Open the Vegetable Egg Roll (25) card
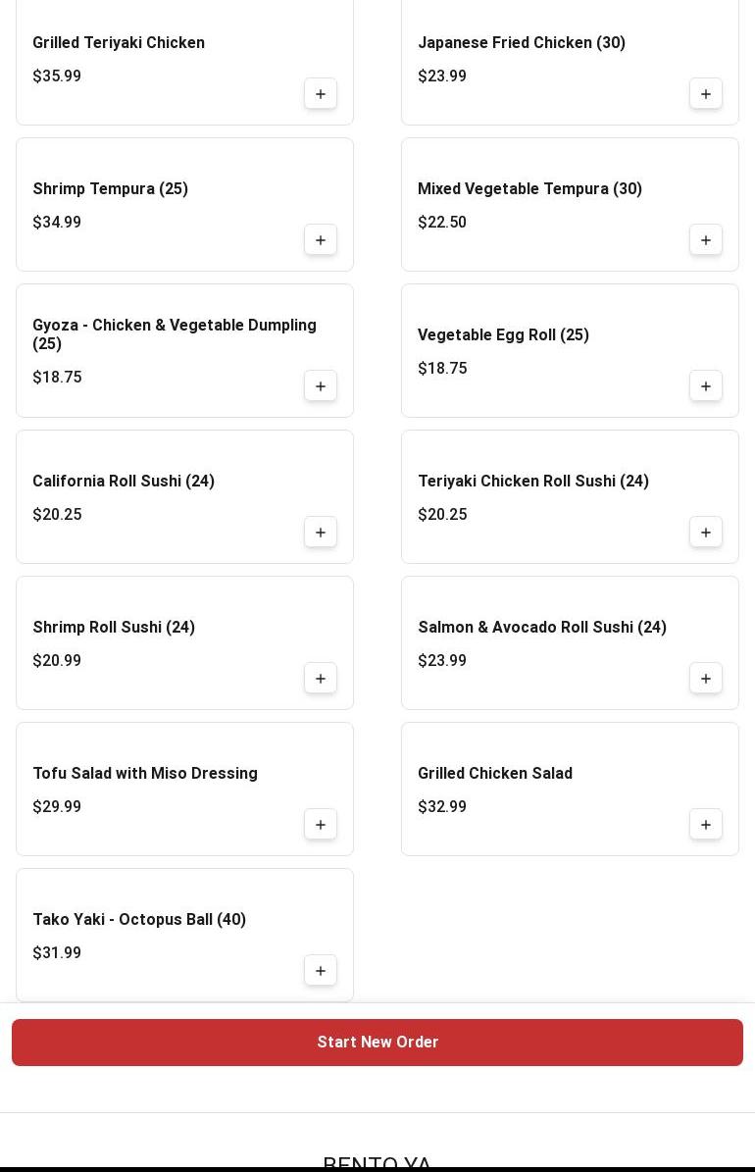Viewport: 755px width, 1172px height. (x=570, y=350)
